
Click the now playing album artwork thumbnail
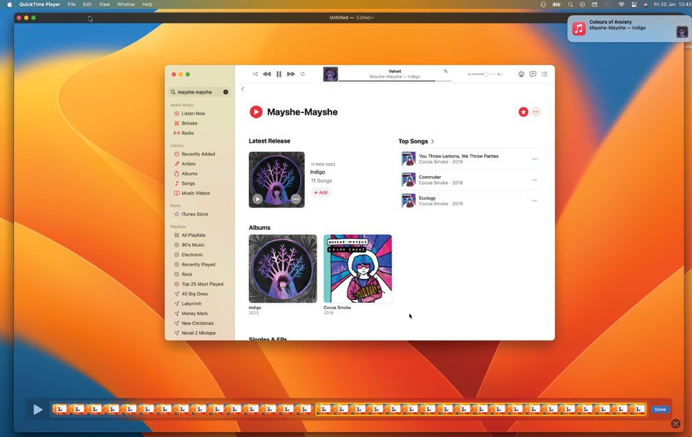point(331,74)
